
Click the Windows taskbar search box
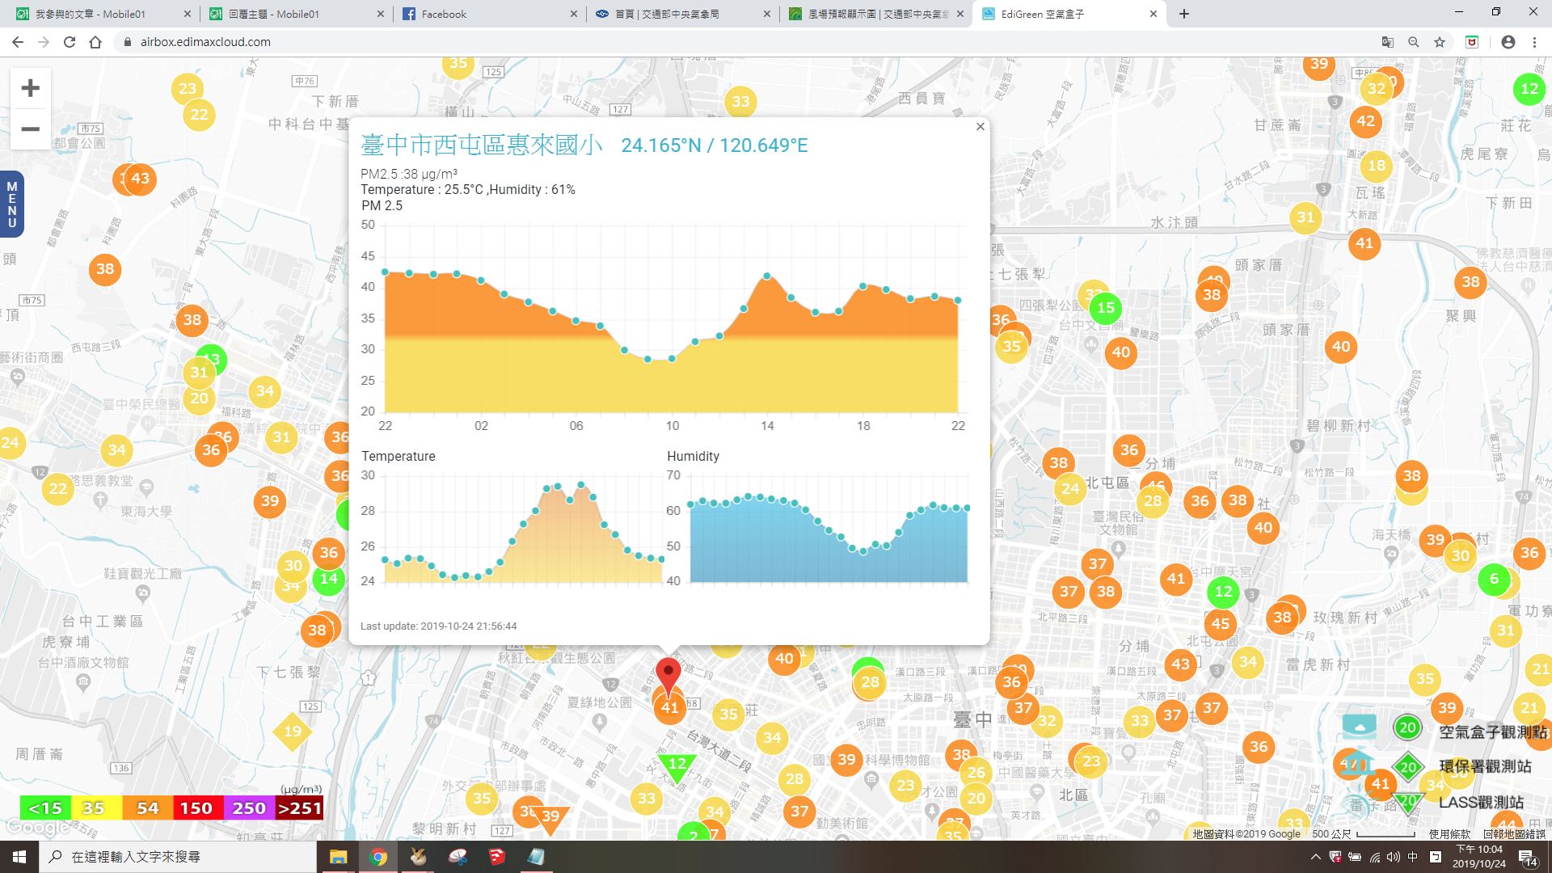click(178, 857)
